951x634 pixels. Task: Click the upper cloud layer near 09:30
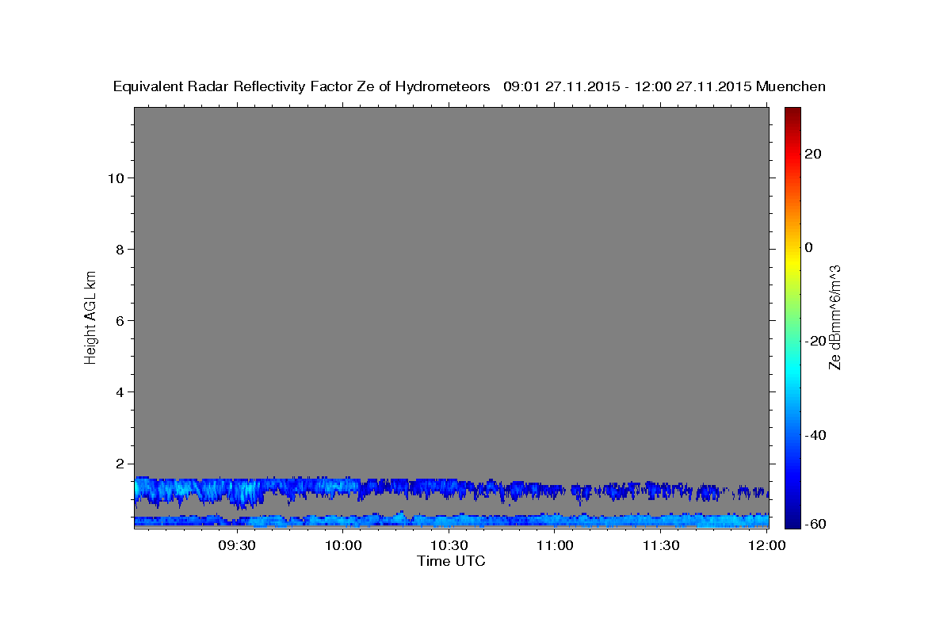click(x=236, y=491)
